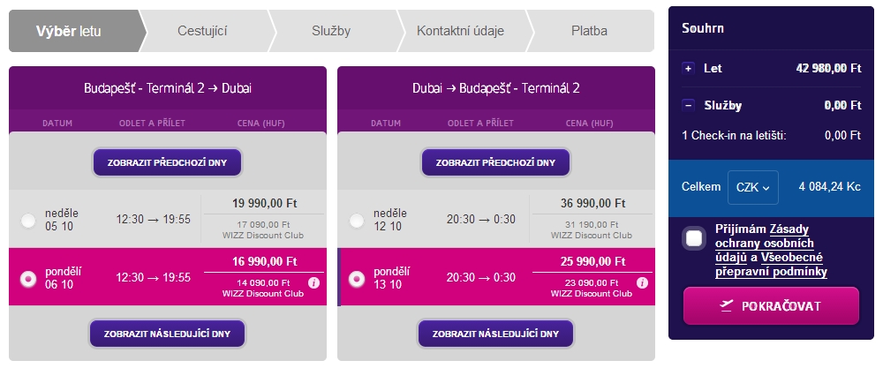Open Všeobecné přepravní podmínky link
883x368 pixels.
click(x=772, y=265)
